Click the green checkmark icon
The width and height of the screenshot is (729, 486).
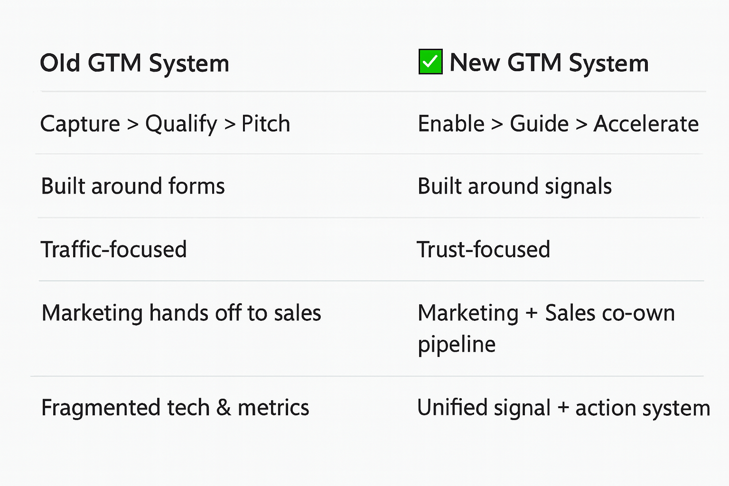(x=430, y=62)
